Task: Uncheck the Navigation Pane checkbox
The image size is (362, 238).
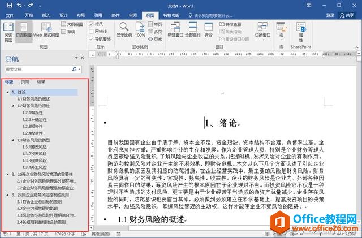Action: coord(91,39)
